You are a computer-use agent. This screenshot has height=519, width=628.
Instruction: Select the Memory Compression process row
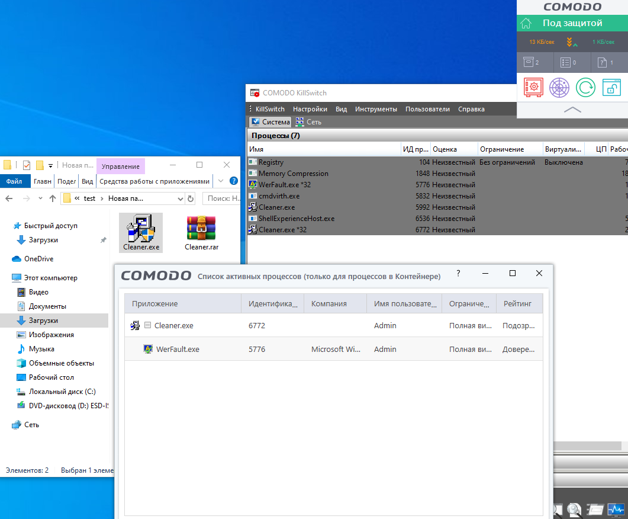pos(438,174)
